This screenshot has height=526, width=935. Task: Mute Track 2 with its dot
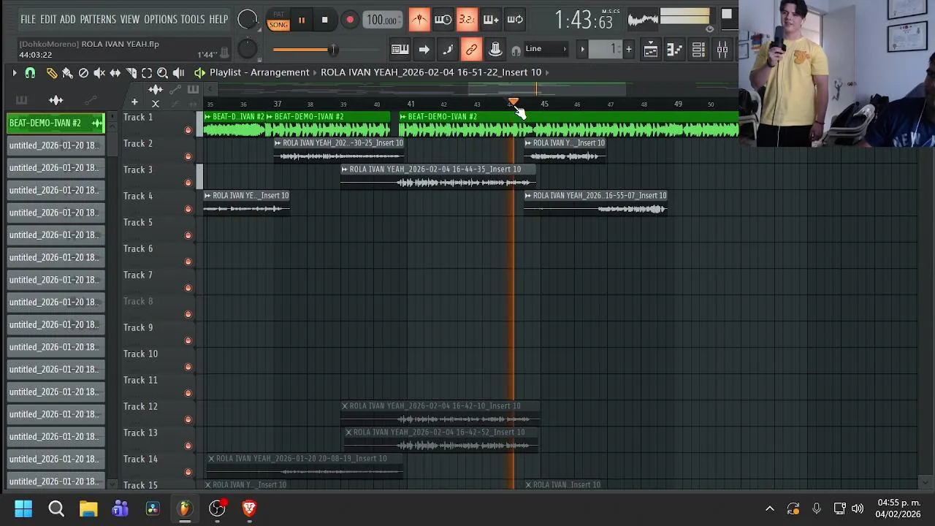(188, 156)
